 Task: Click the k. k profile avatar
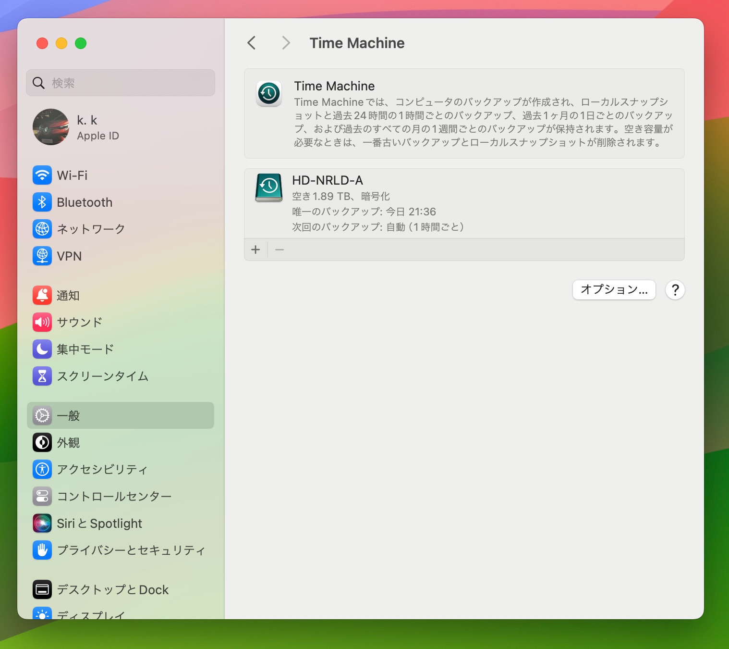(x=51, y=127)
